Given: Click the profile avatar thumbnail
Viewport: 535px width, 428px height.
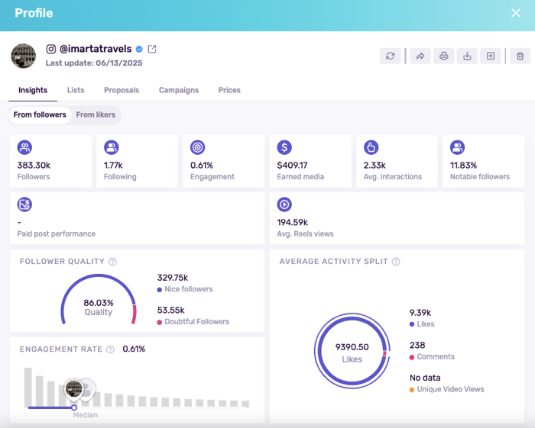Looking at the screenshot, I should (24, 56).
